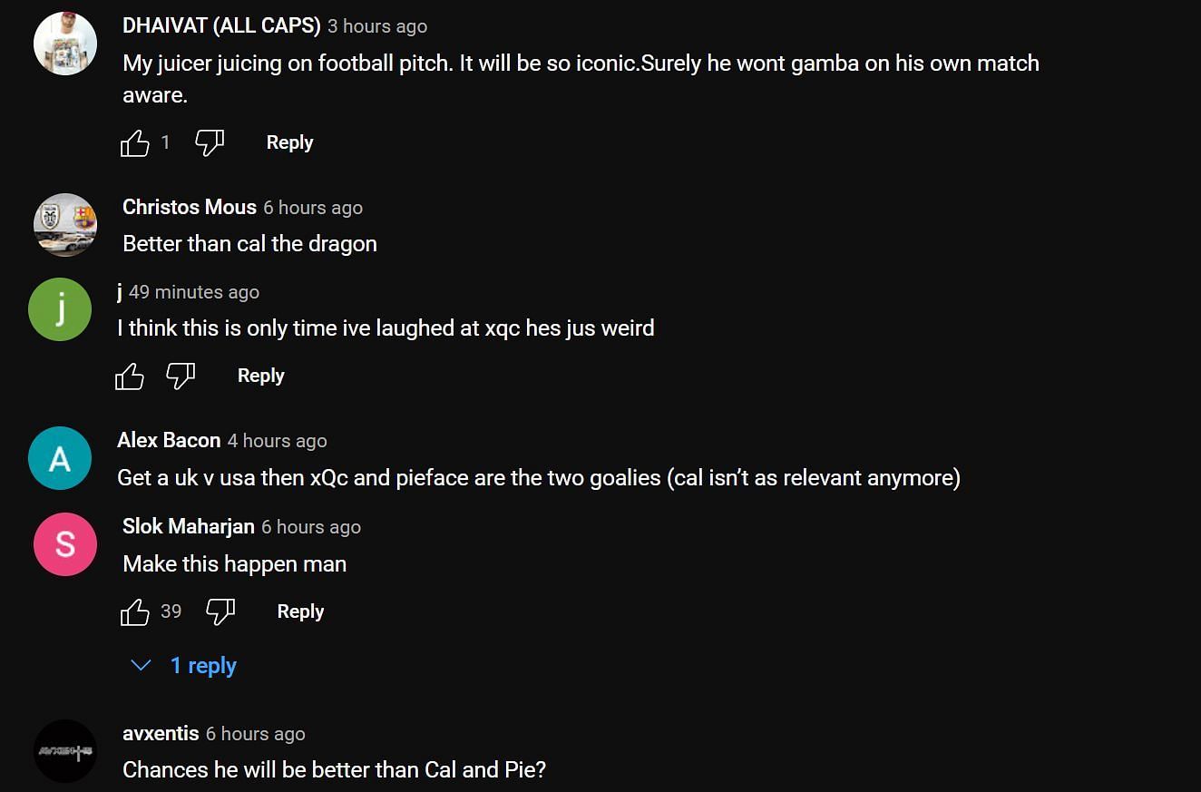Image resolution: width=1201 pixels, height=792 pixels.
Task: Dislike Slok Maharjan's comment
Action: coord(220,611)
